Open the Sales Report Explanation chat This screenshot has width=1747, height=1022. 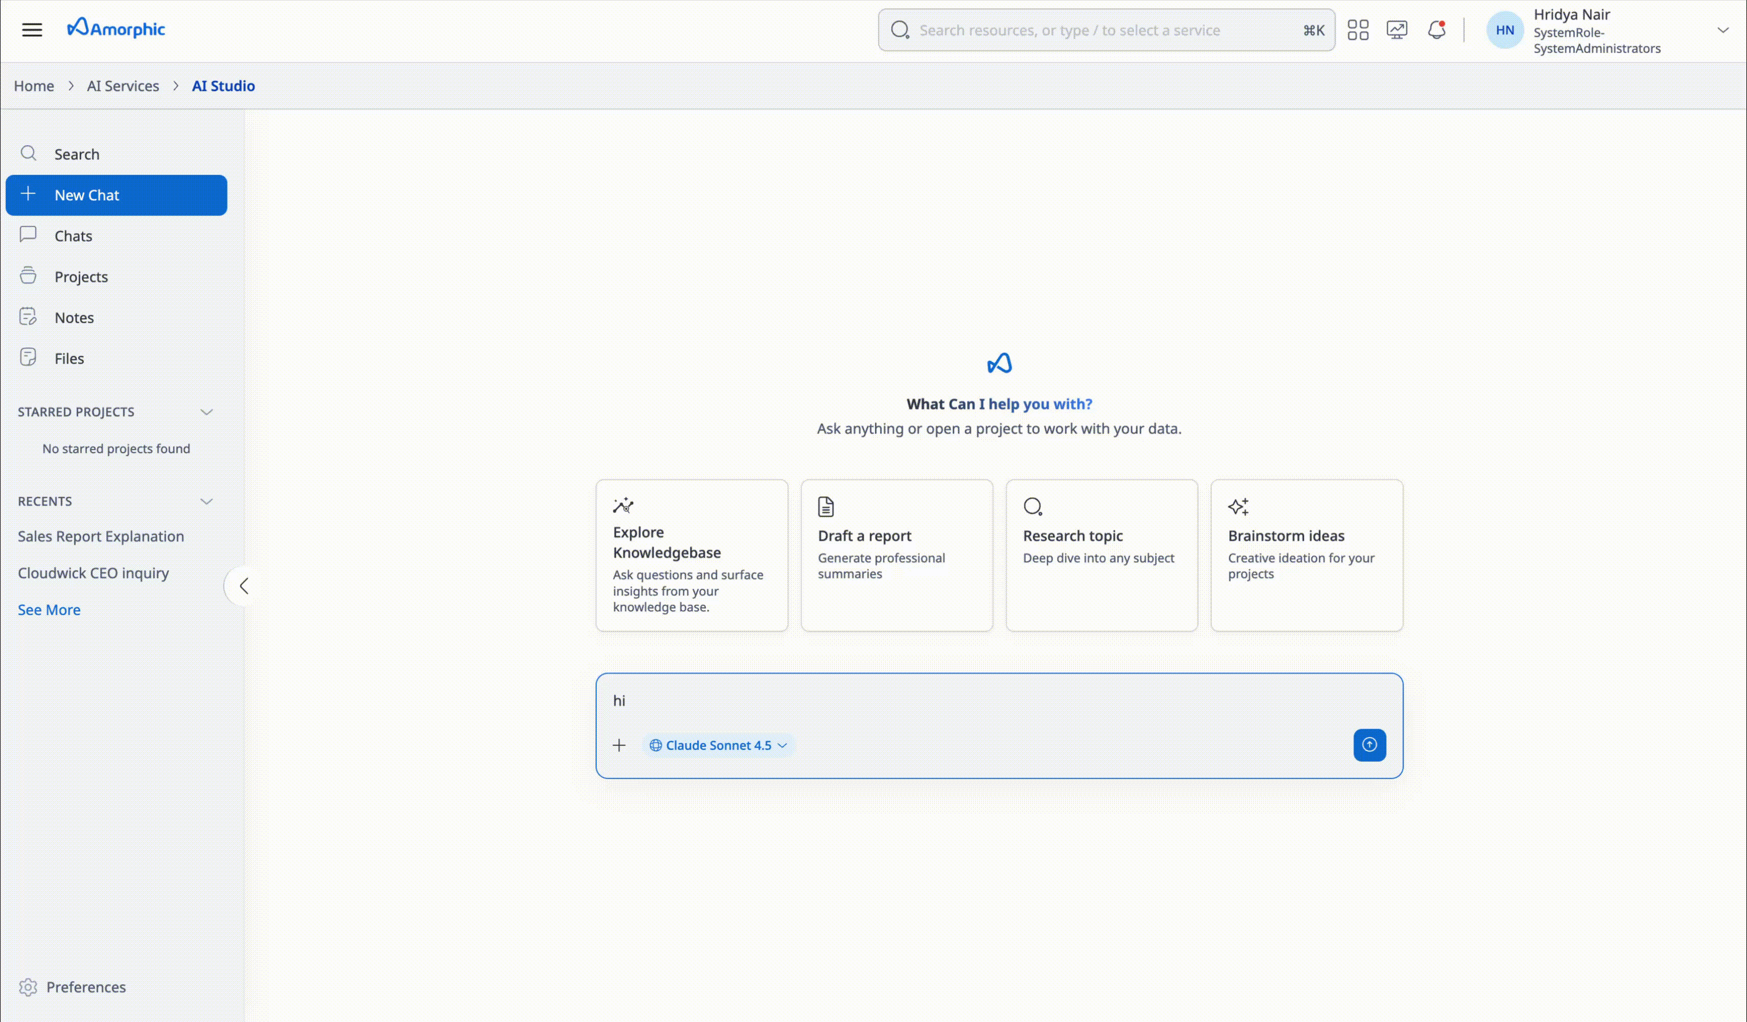click(101, 536)
